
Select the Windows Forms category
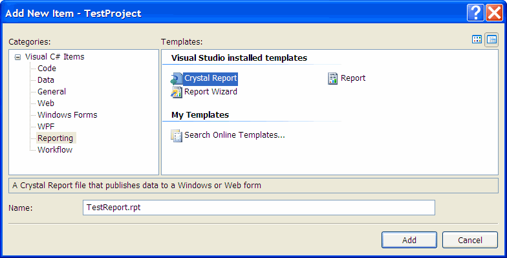click(67, 115)
